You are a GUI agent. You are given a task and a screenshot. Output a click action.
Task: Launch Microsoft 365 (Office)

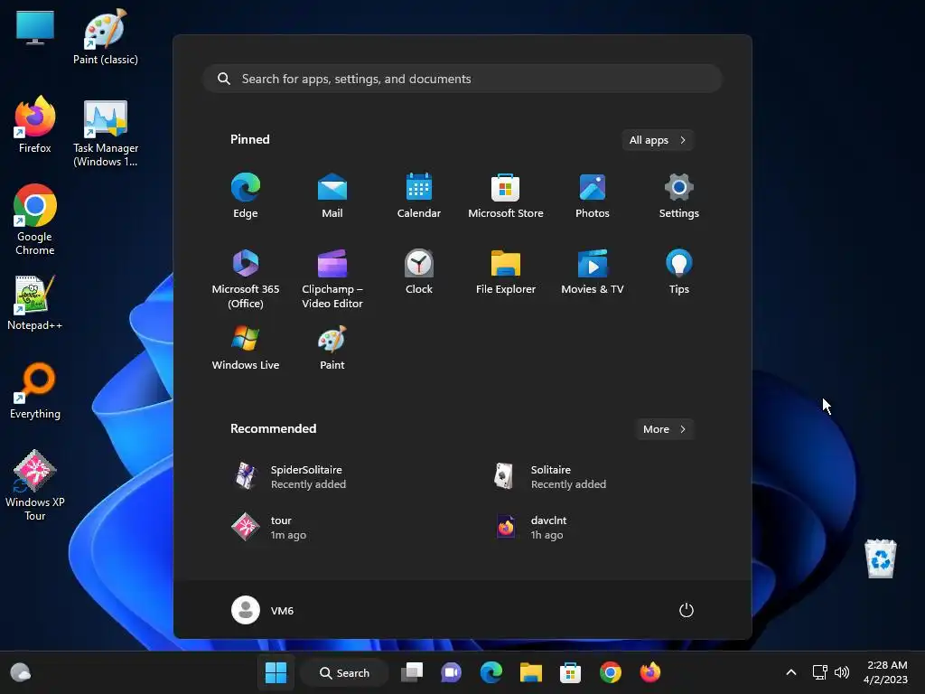point(246,278)
